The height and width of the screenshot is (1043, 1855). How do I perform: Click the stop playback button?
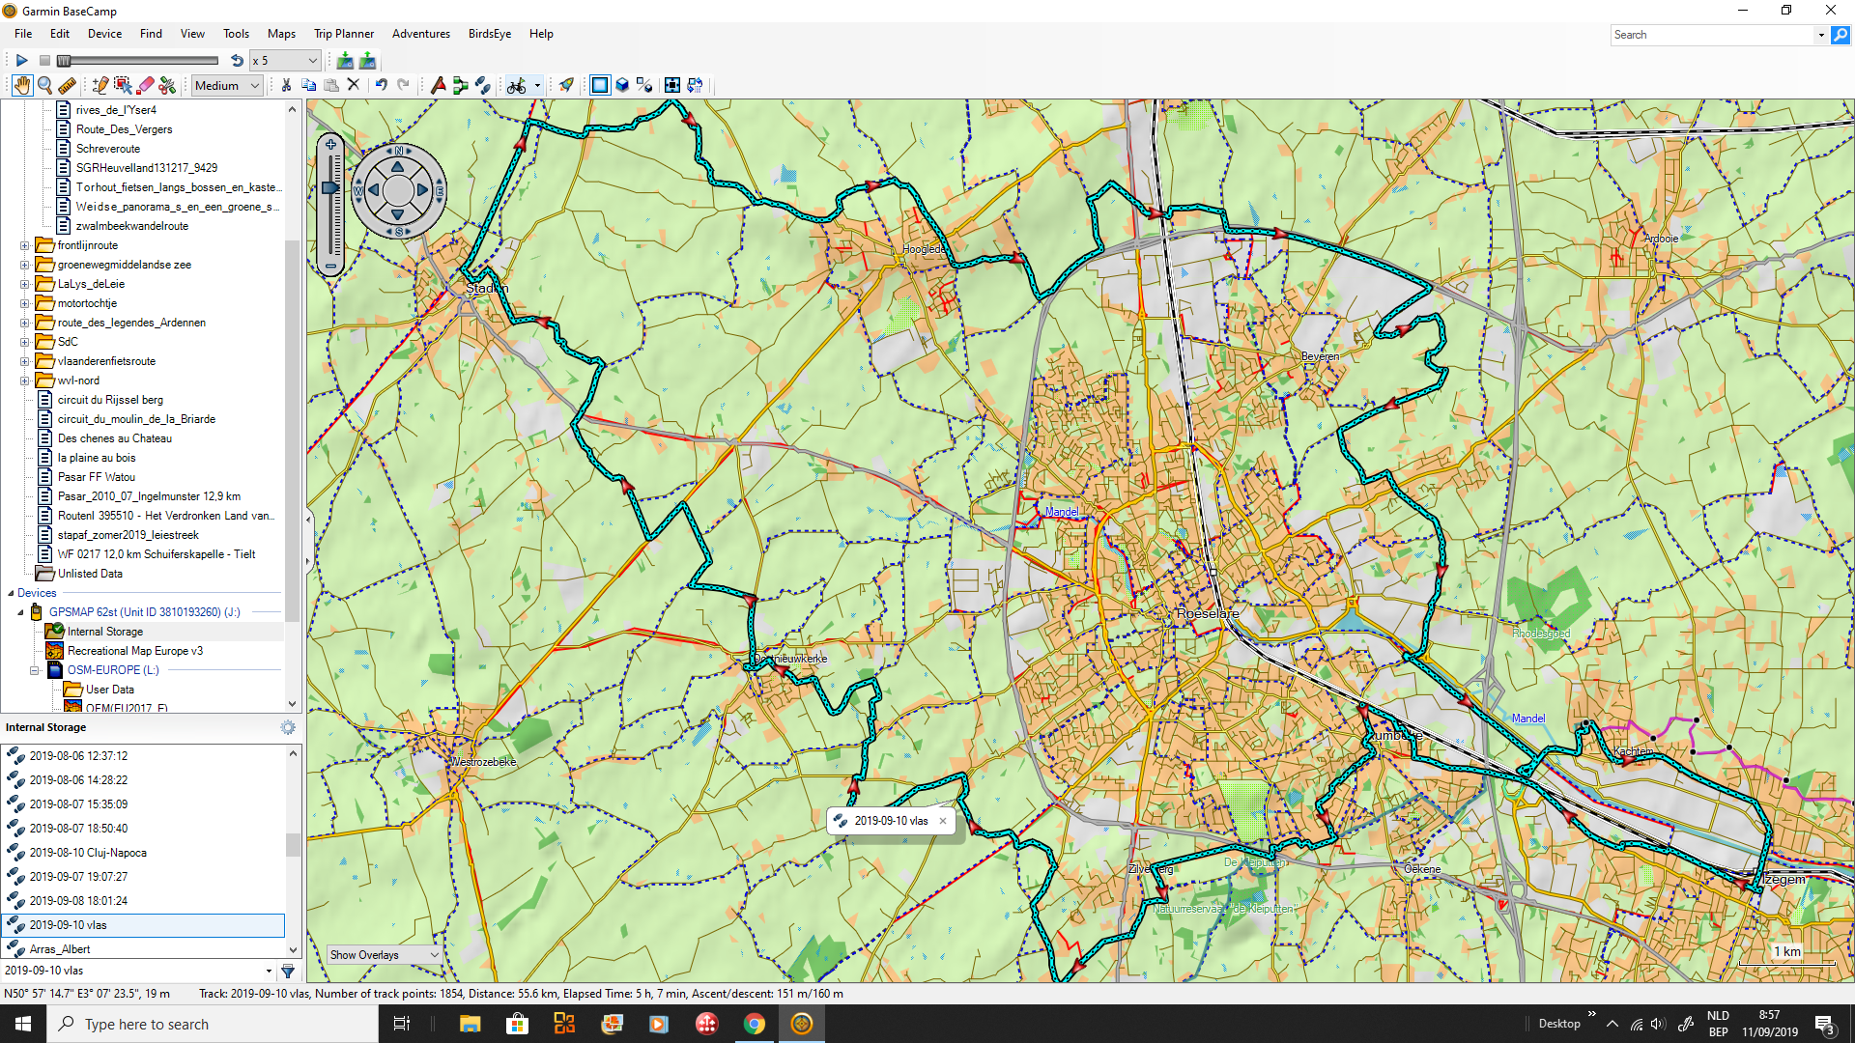44,60
